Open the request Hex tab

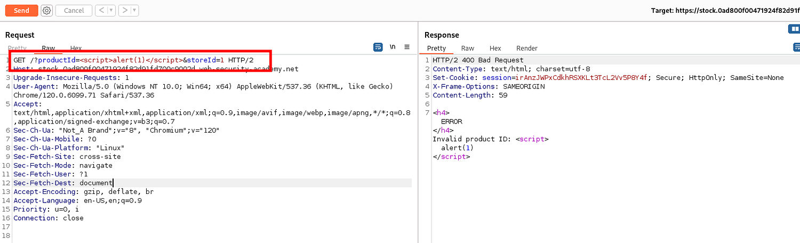76,48
